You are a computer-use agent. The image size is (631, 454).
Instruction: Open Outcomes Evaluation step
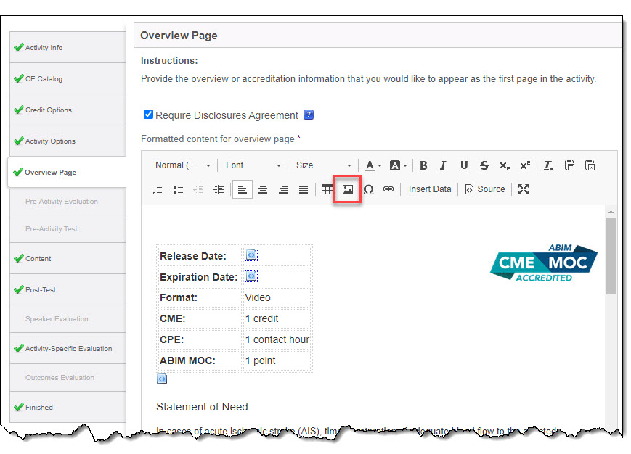coord(68,378)
